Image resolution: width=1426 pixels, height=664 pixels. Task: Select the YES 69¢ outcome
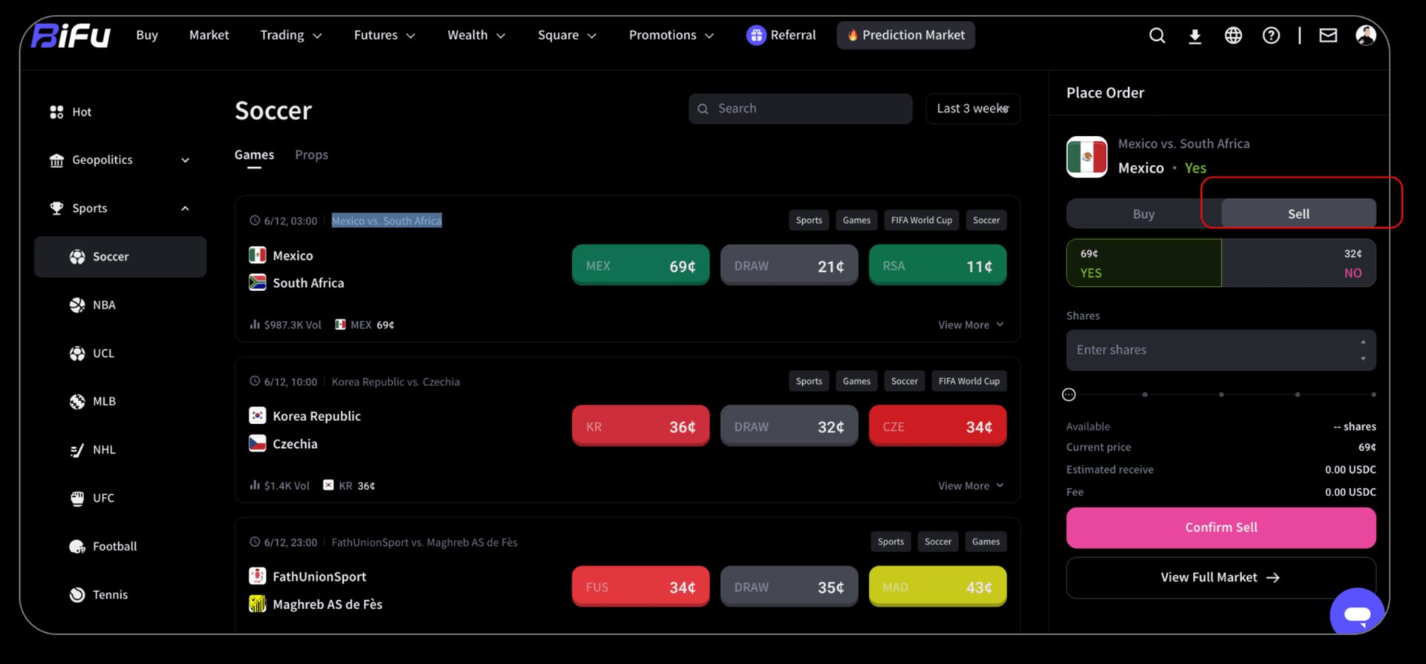[1144, 263]
